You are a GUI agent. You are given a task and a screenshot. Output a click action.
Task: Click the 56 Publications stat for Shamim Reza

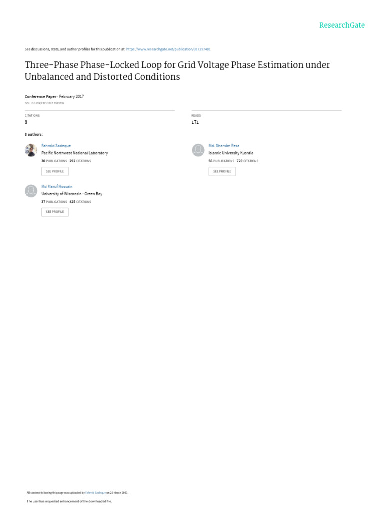coord(221,161)
